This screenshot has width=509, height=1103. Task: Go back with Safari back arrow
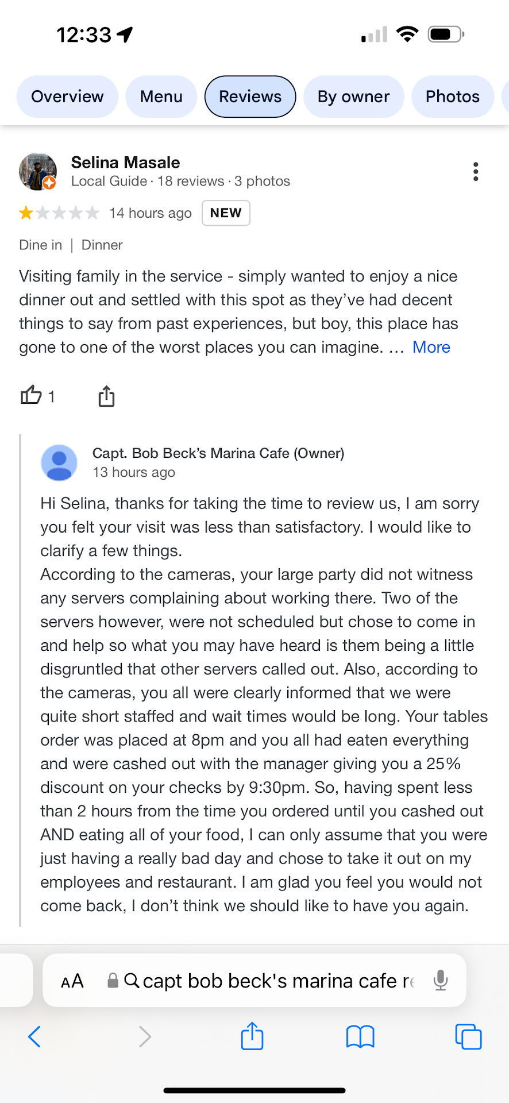pyautogui.click(x=34, y=1036)
